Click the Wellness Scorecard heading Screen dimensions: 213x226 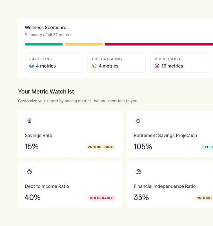point(46,27)
